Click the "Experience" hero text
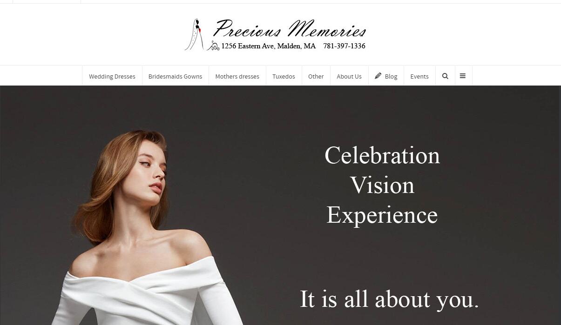 [x=382, y=215]
